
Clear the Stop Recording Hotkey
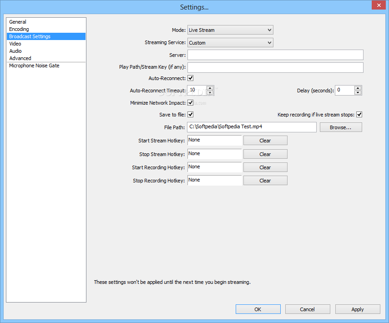265,181
